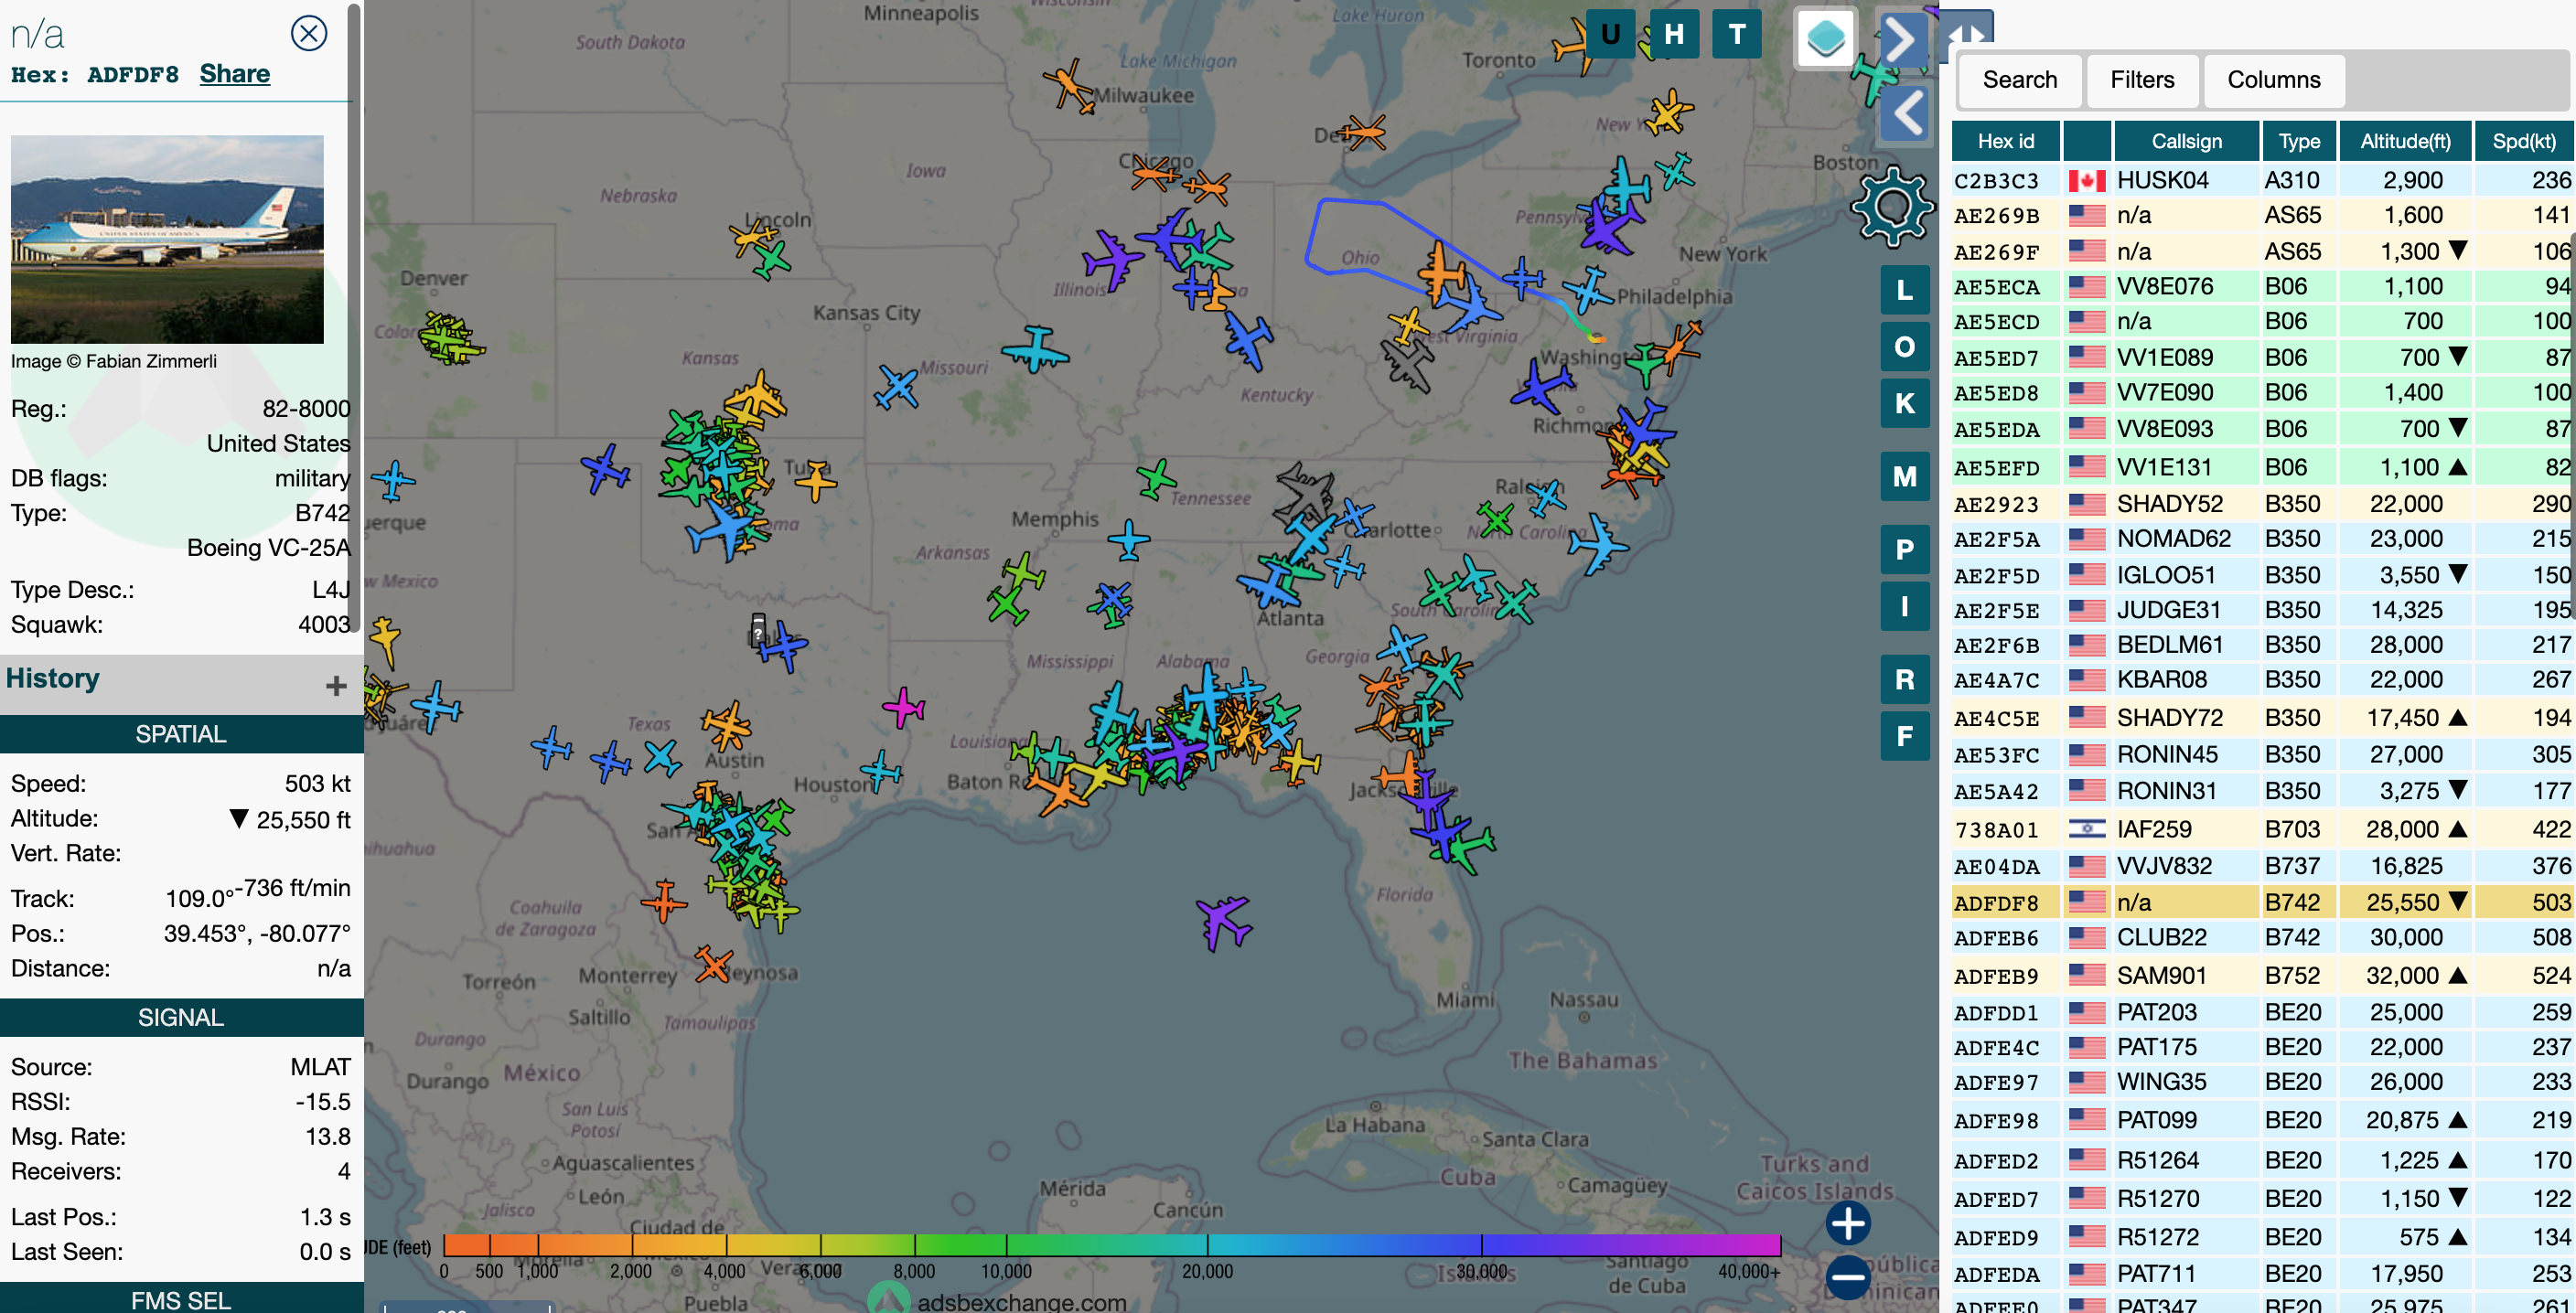Close the selected aircraft info panel

point(309,33)
